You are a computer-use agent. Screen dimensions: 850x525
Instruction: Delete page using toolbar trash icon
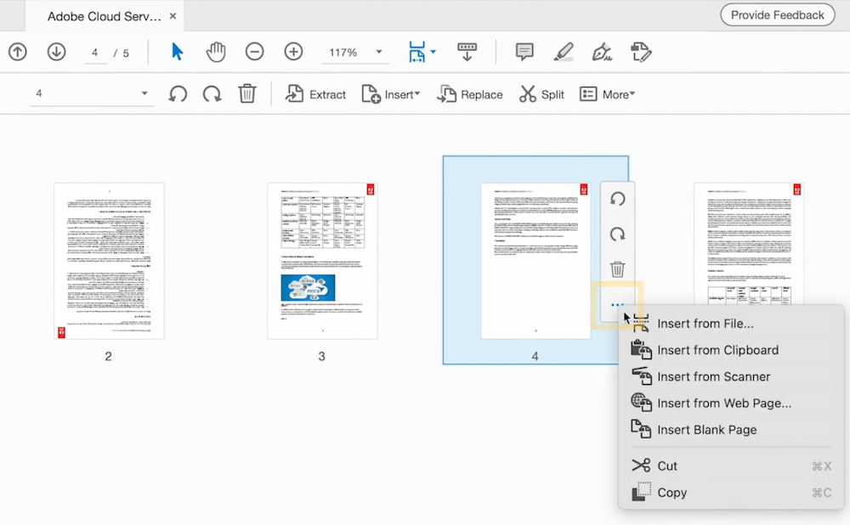click(246, 94)
